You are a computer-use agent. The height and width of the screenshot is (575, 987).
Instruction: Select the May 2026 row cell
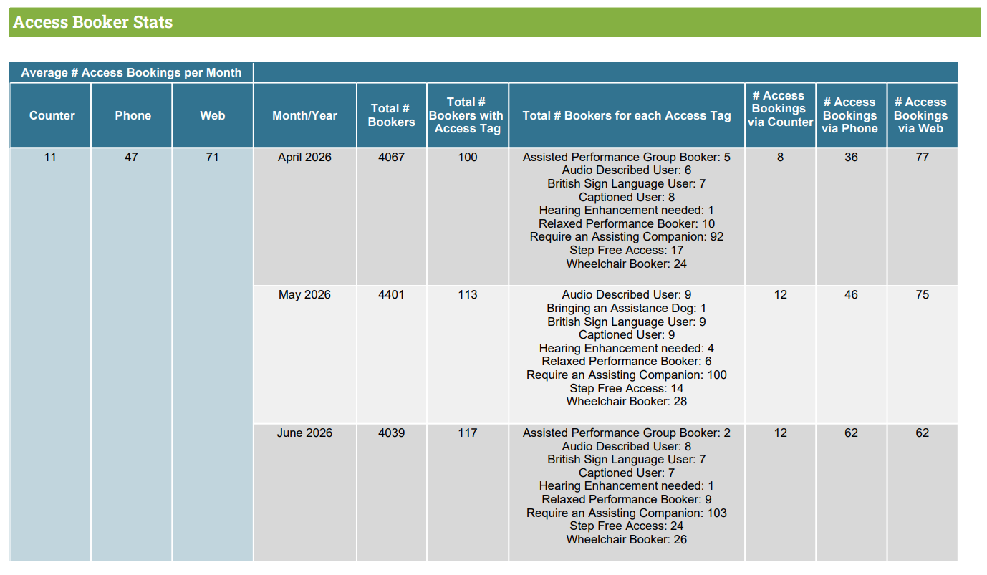pos(305,294)
